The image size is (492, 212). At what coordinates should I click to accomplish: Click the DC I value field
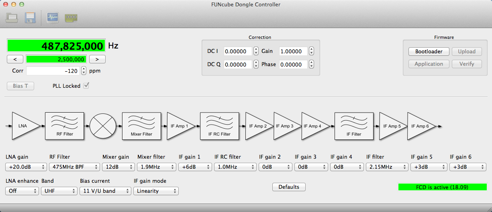tap(238, 52)
